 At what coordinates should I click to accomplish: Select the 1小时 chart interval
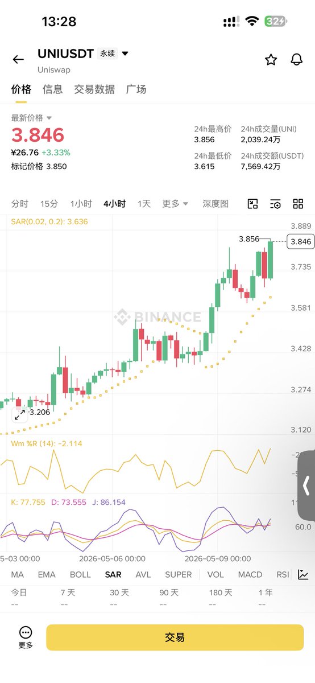click(x=81, y=204)
